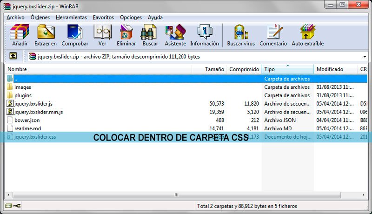
Task: Launch the Asistente wizard
Action: [x=175, y=35]
